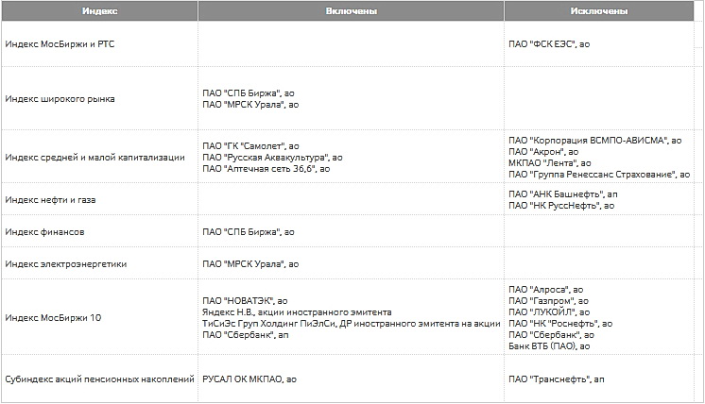
Task: Click the Исключены column header
Action: click(599, 11)
